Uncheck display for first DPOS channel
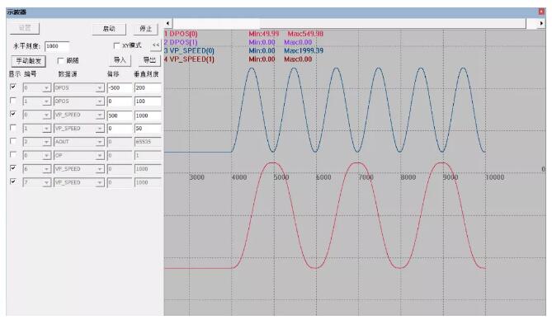 coord(13,87)
